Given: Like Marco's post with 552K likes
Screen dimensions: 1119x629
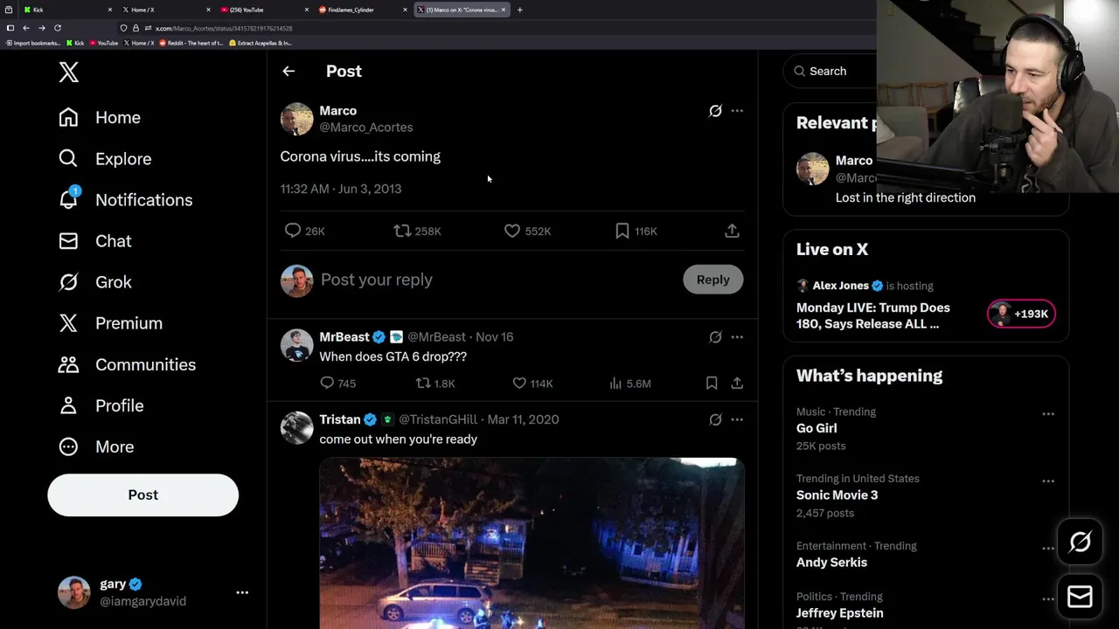Looking at the screenshot, I should click(x=512, y=231).
